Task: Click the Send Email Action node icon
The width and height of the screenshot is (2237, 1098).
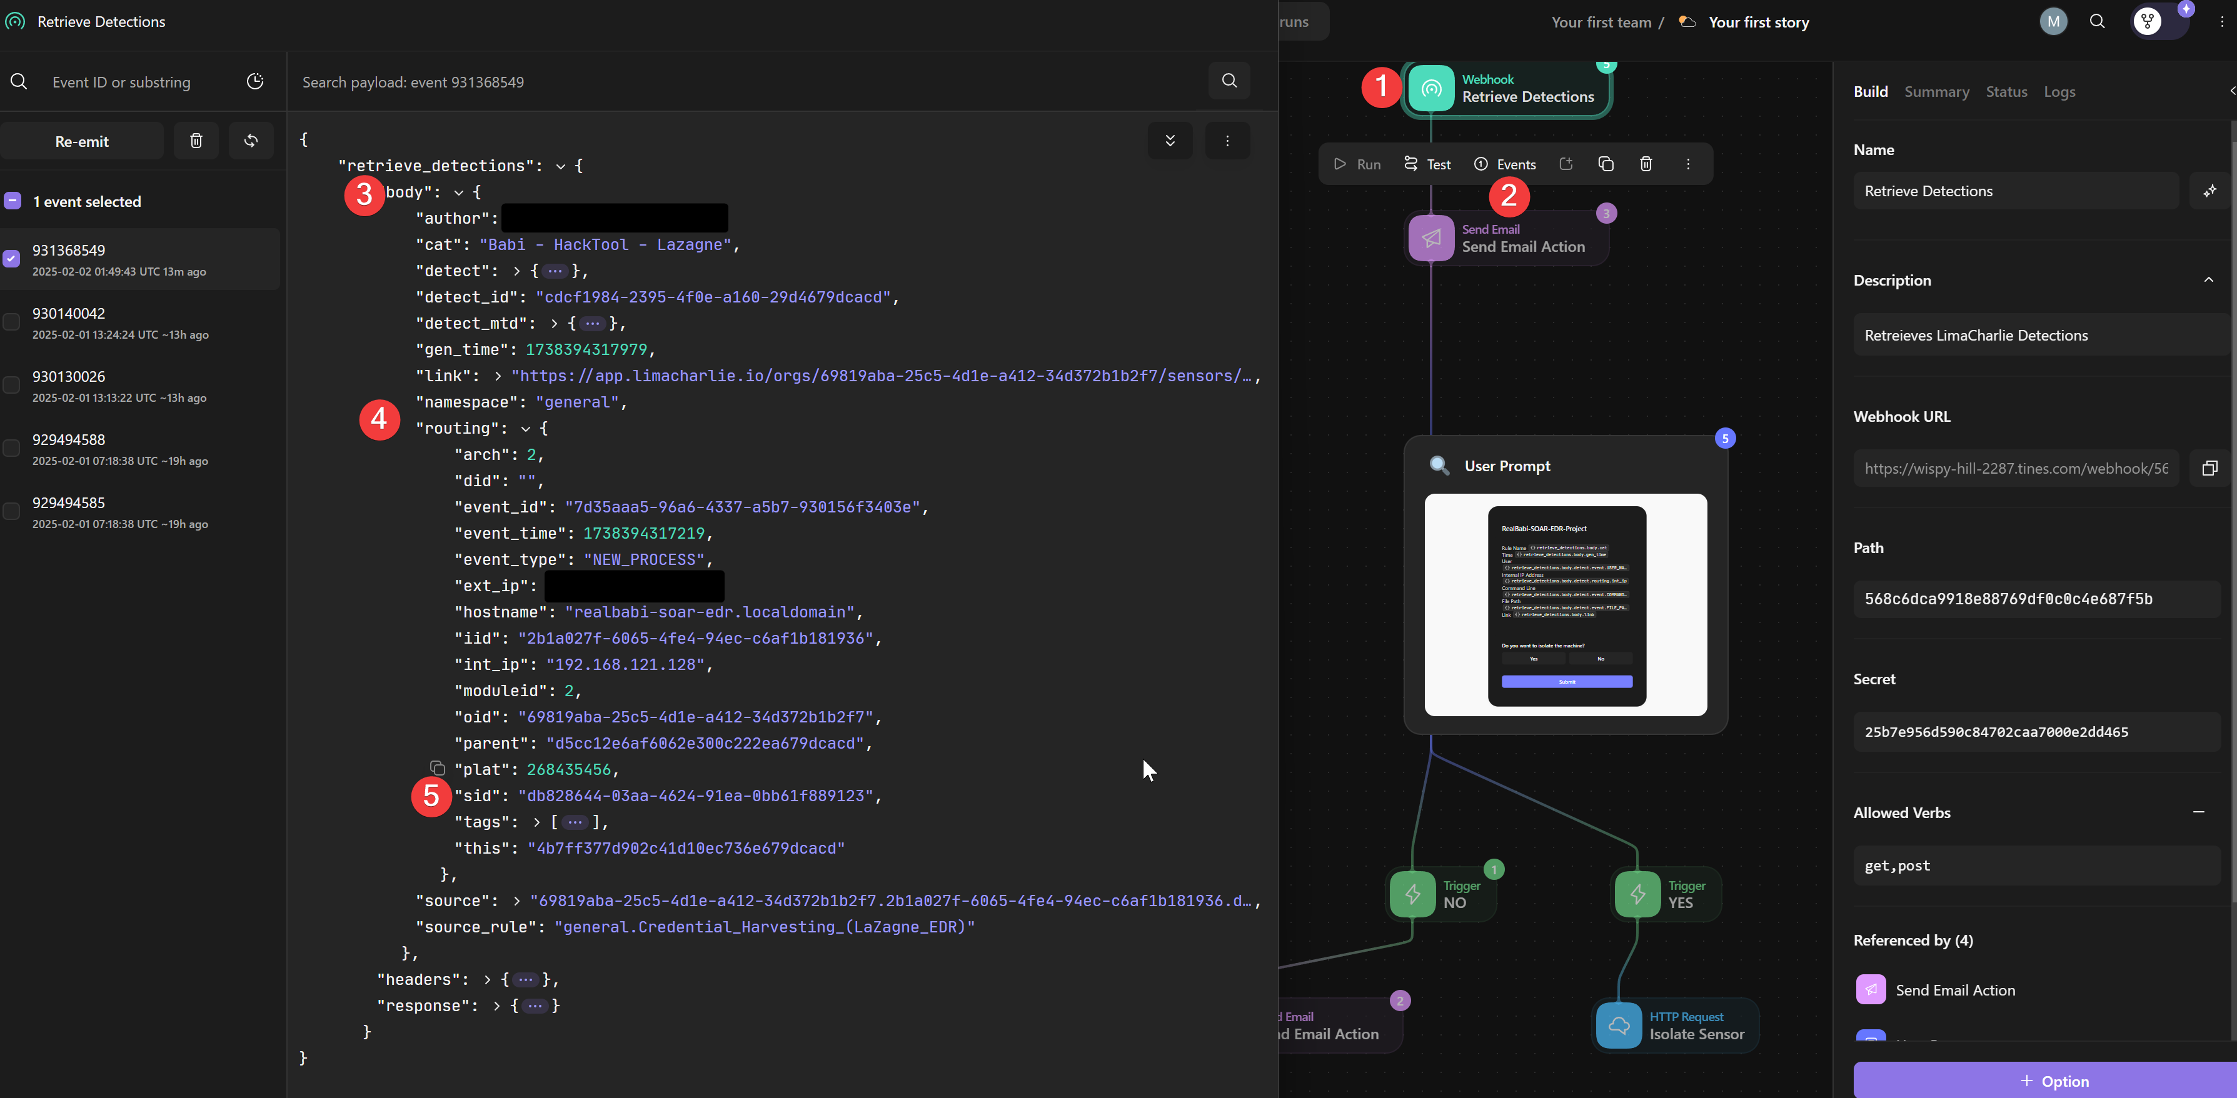Action: click(x=1431, y=238)
